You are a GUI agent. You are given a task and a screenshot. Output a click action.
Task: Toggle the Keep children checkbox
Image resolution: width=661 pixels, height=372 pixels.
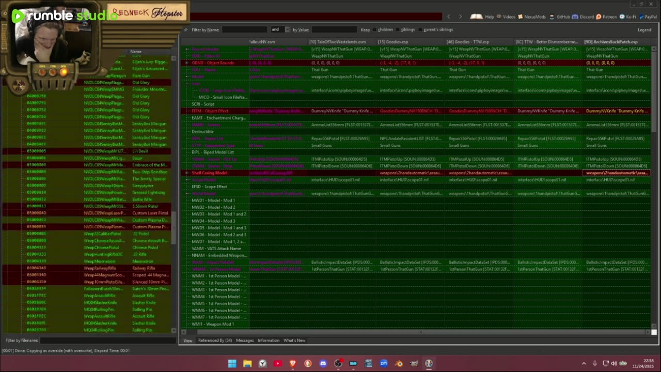[375, 30]
